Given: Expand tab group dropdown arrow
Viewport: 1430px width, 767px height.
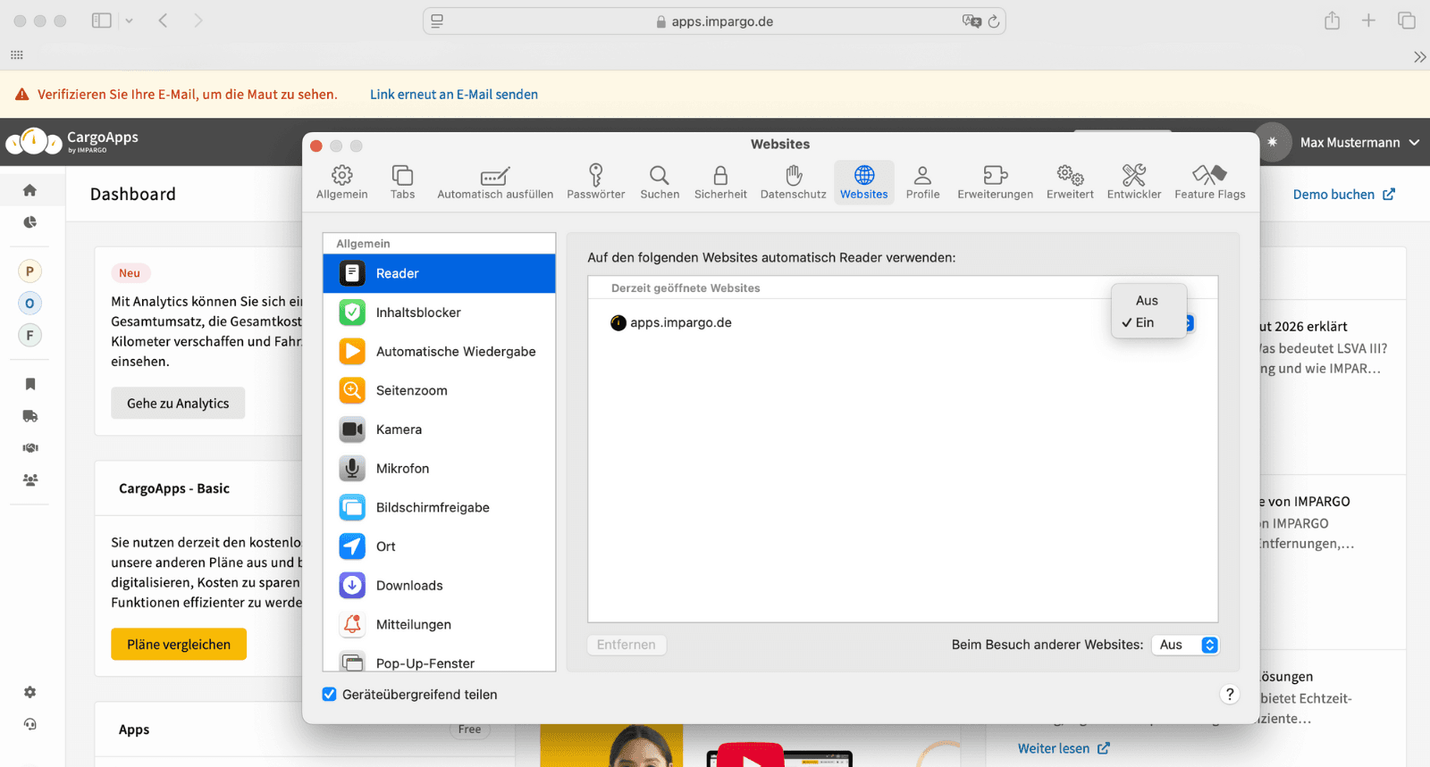Looking at the screenshot, I should tap(129, 21).
